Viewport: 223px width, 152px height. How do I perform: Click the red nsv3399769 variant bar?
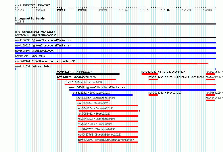coord(107,106)
